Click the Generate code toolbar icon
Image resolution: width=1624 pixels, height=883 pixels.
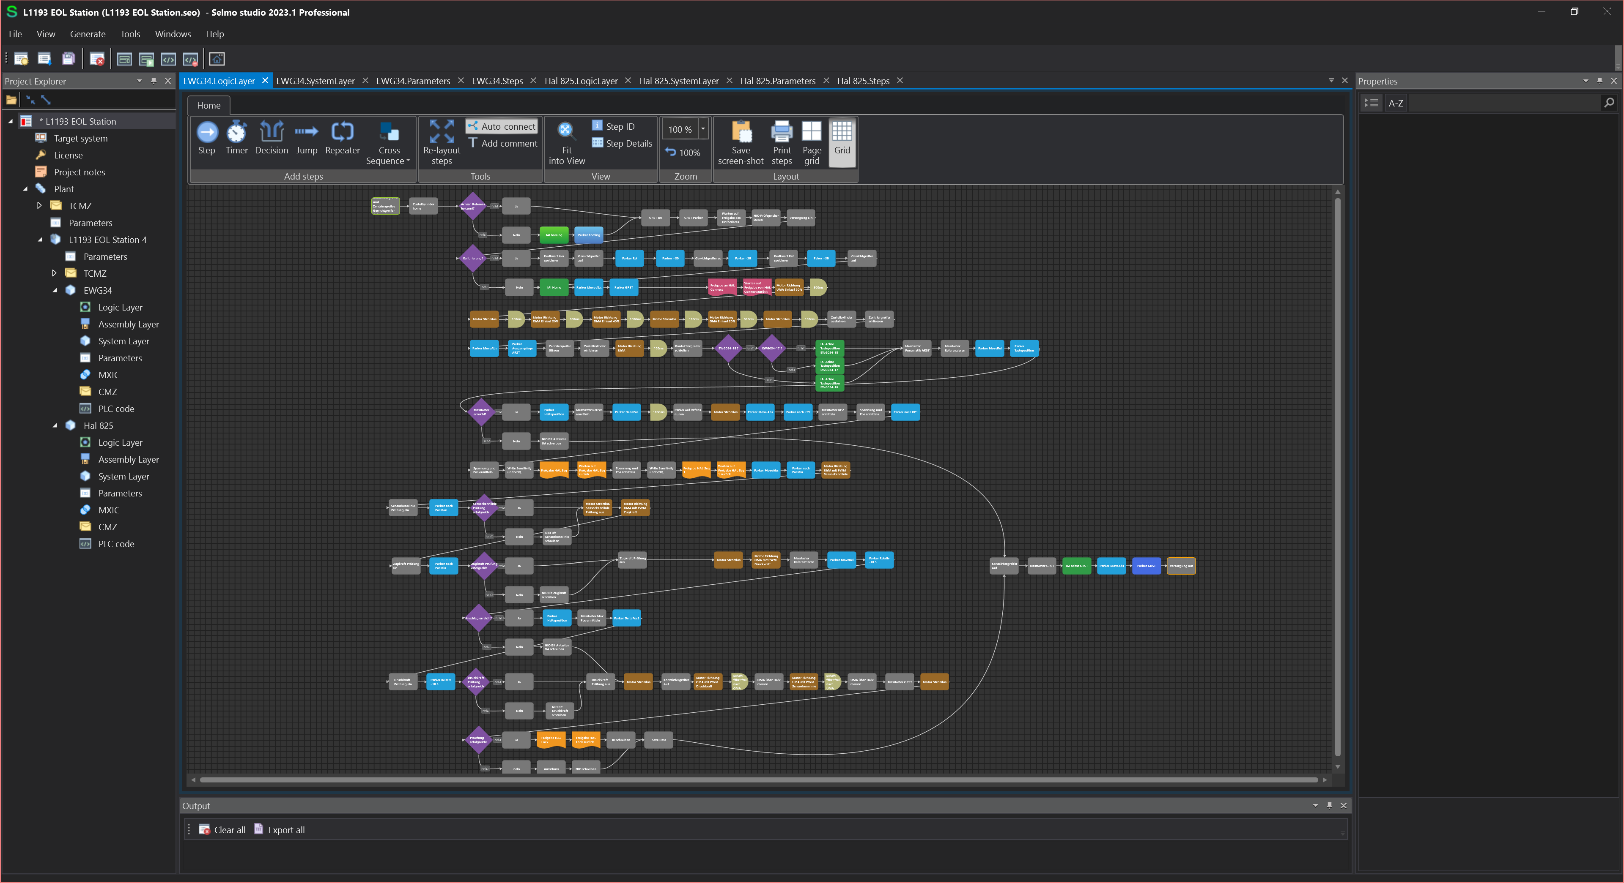[168, 59]
